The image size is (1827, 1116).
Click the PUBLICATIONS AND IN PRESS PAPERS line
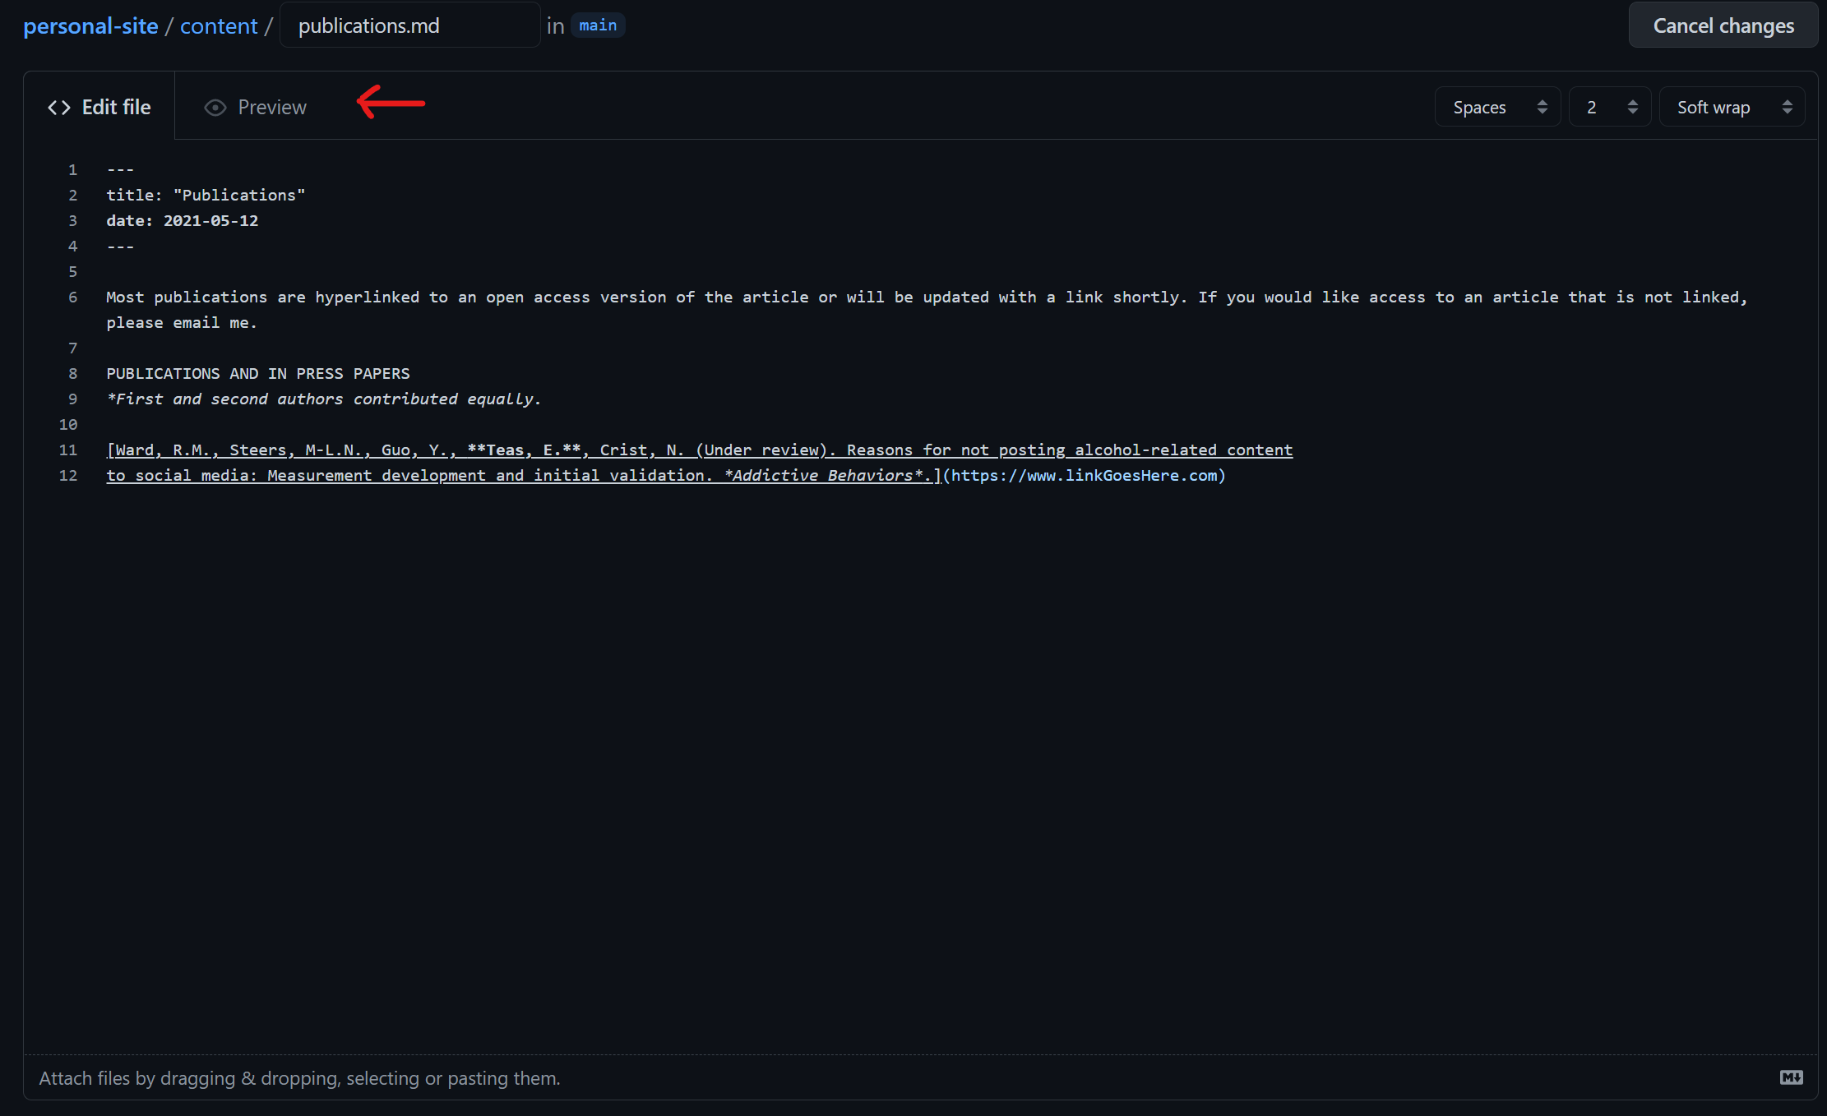pos(257,373)
